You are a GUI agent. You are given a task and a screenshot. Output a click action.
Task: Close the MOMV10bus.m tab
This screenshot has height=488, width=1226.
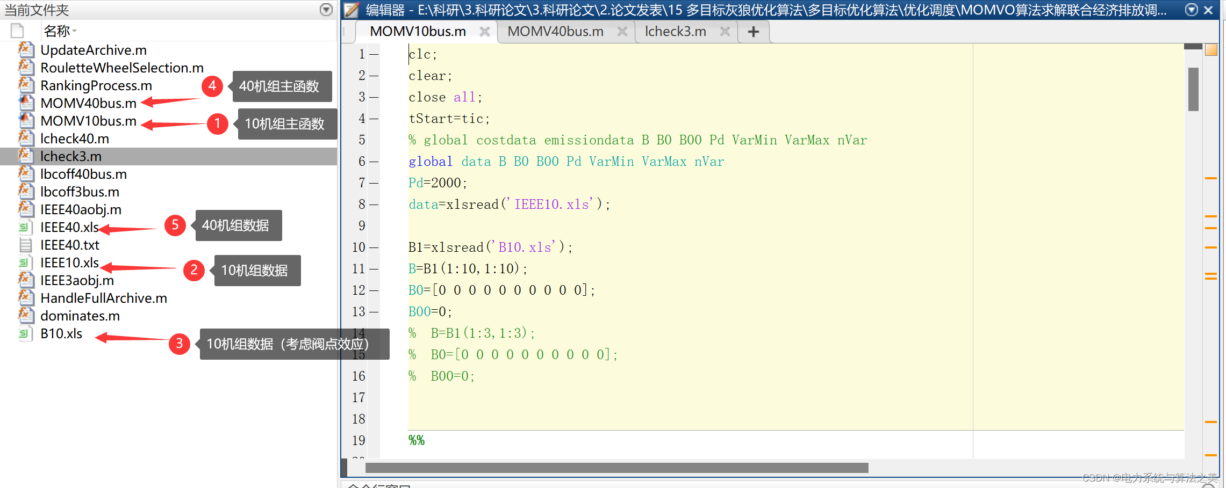click(x=485, y=32)
